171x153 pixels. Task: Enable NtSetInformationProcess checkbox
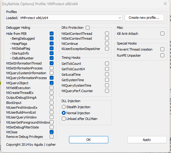pyautogui.click(x=51, y=68)
